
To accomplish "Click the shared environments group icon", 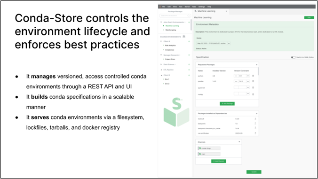I will click(x=184, y=36).
